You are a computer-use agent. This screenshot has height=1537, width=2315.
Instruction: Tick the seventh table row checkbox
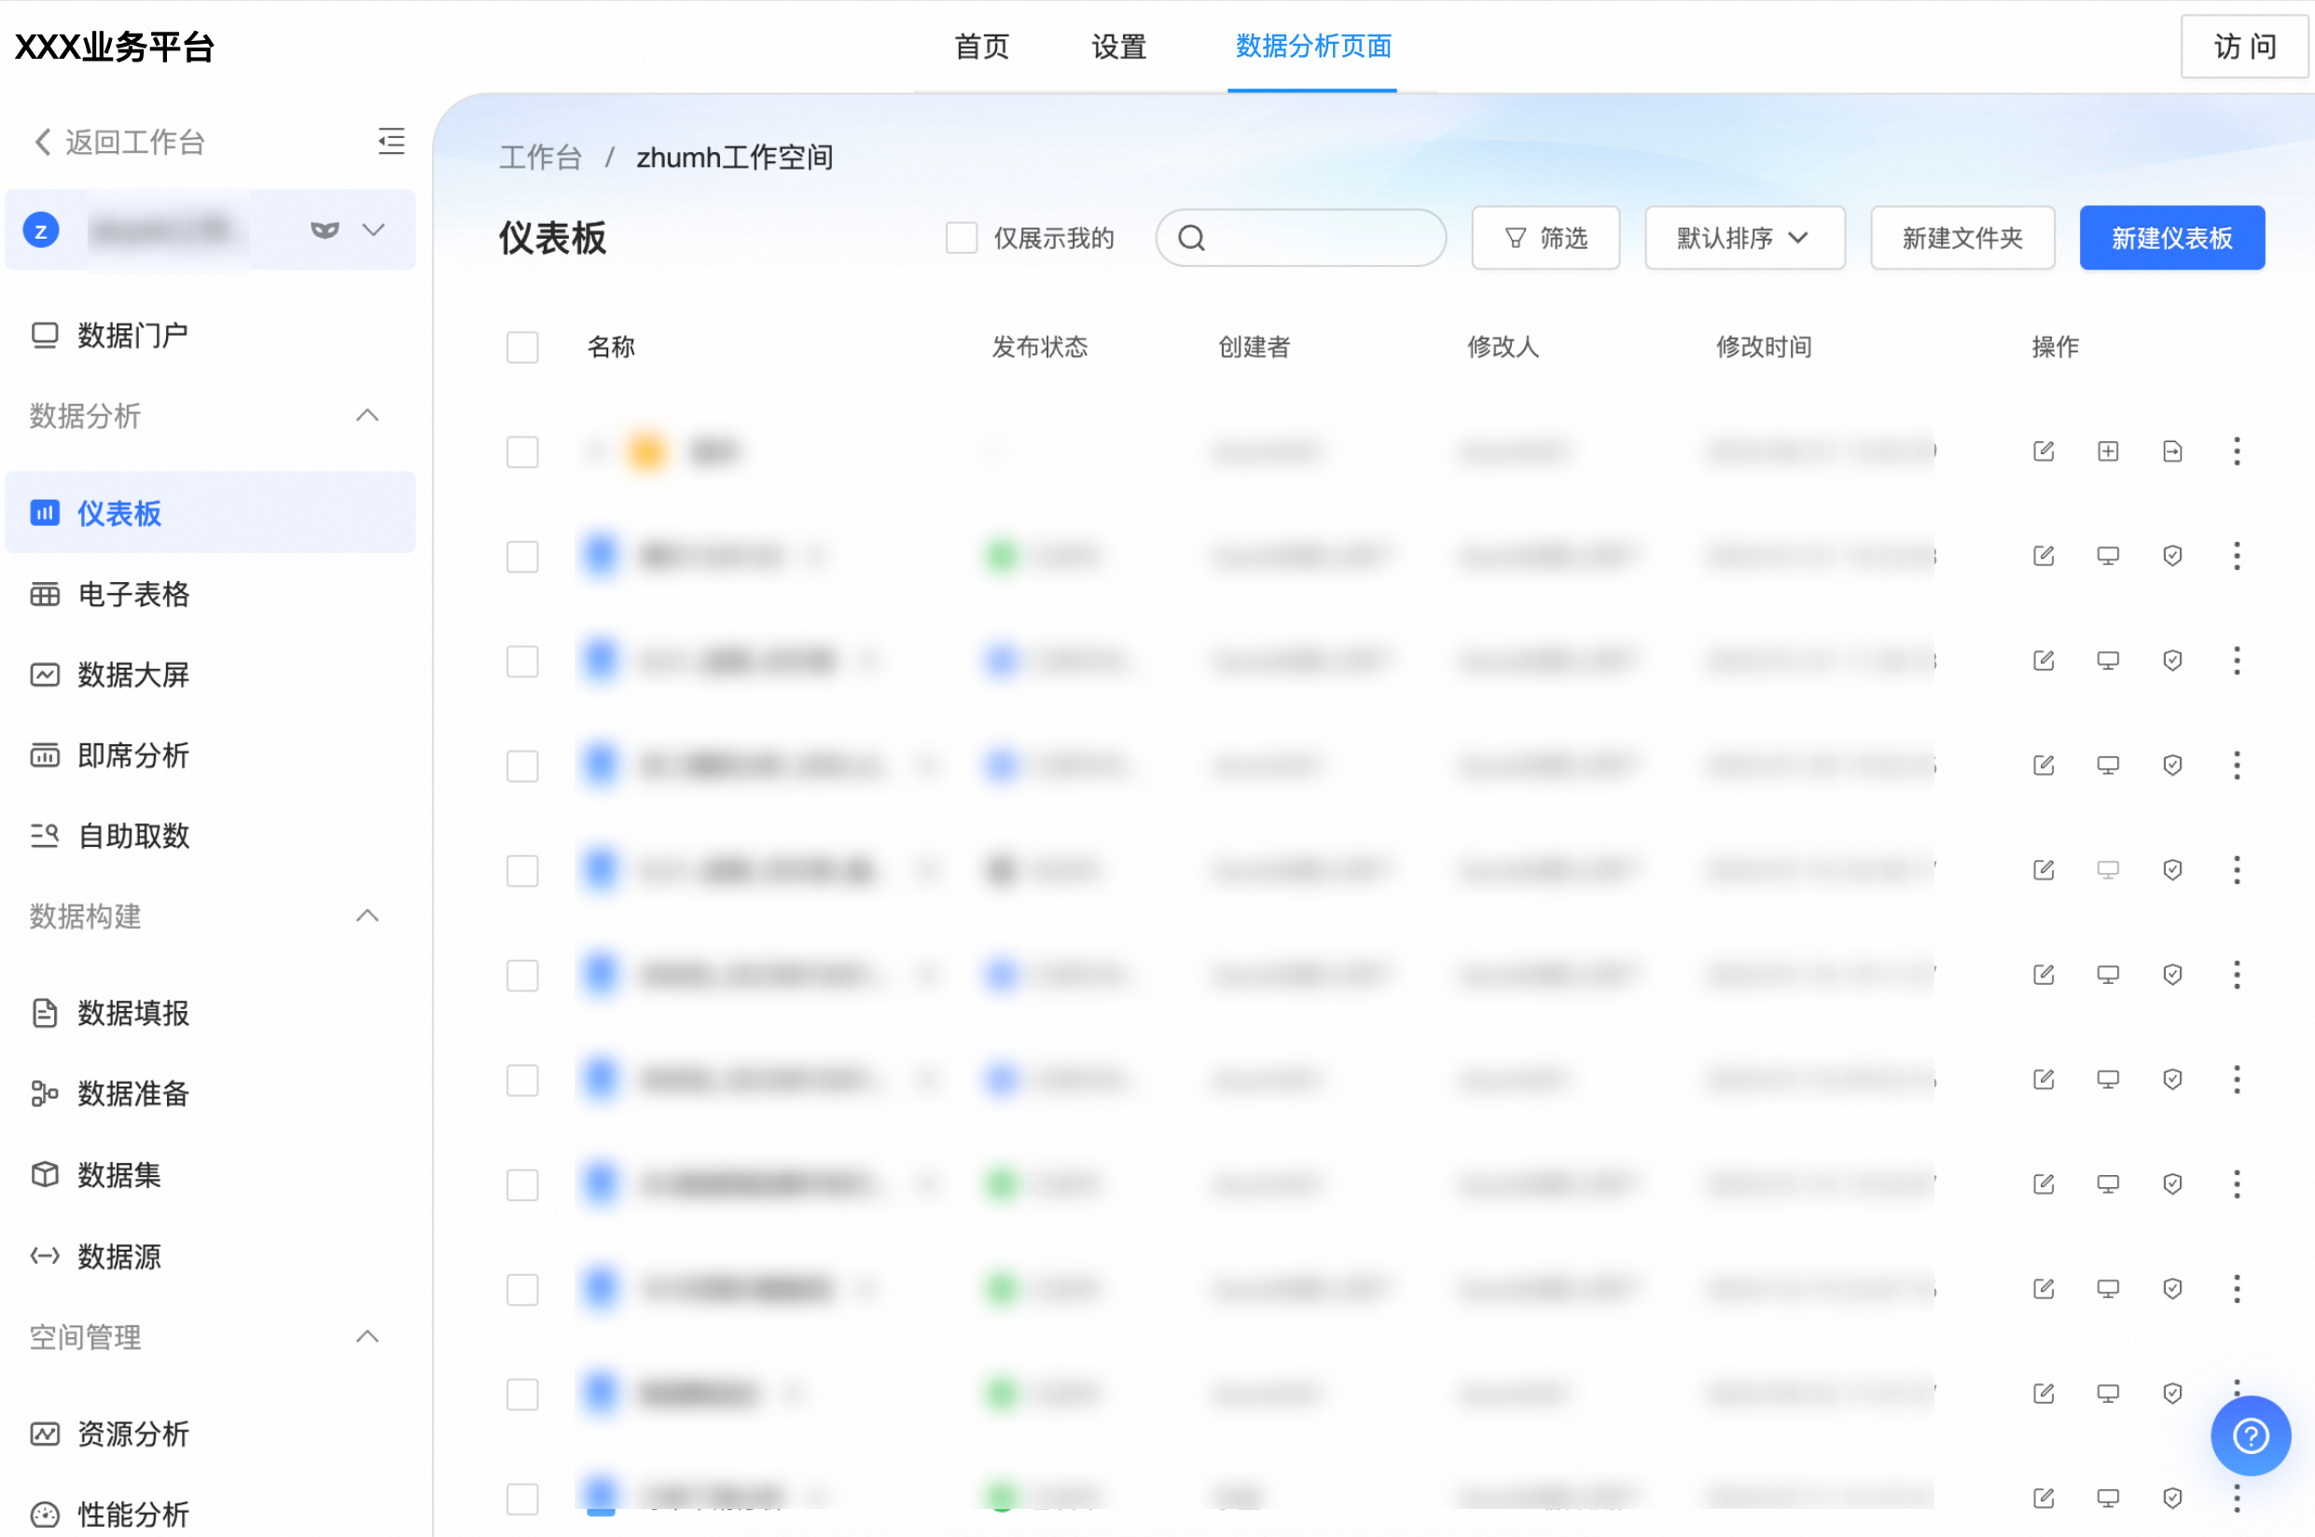[522, 1080]
